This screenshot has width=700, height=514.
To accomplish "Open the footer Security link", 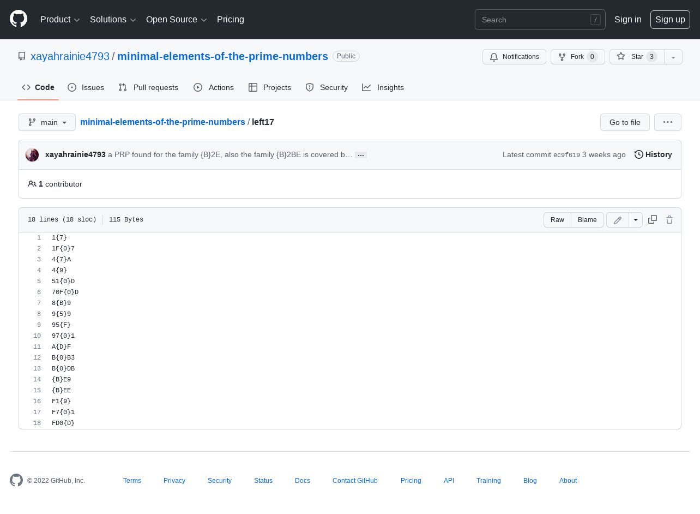I will tap(220, 481).
